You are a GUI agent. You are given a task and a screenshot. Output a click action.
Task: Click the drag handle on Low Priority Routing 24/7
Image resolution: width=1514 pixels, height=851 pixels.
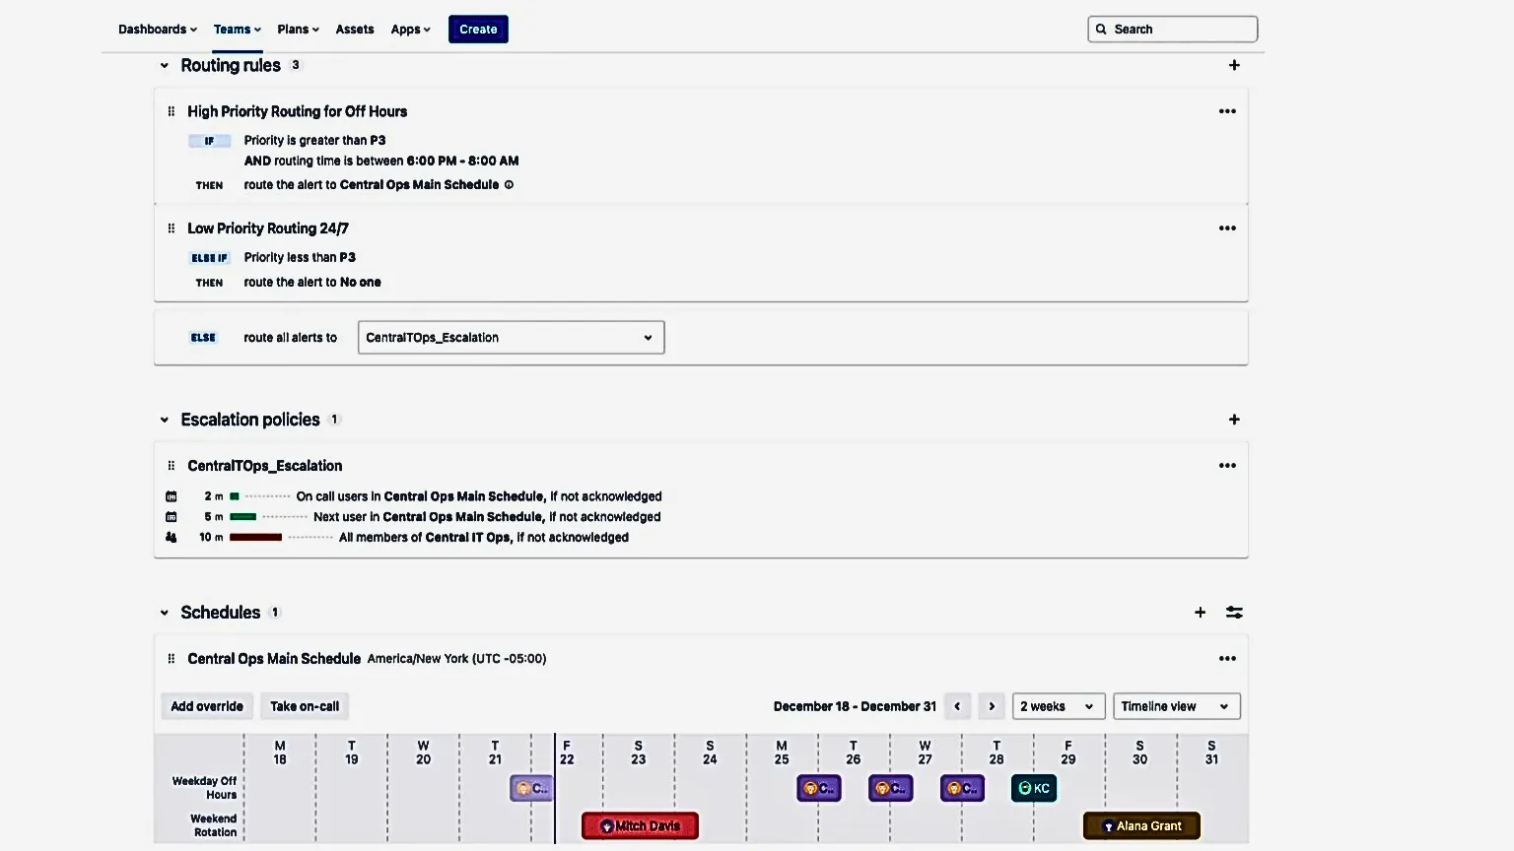[x=172, y=228]
